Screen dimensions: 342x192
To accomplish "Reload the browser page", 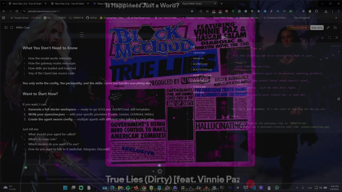I will click(17, 11).
